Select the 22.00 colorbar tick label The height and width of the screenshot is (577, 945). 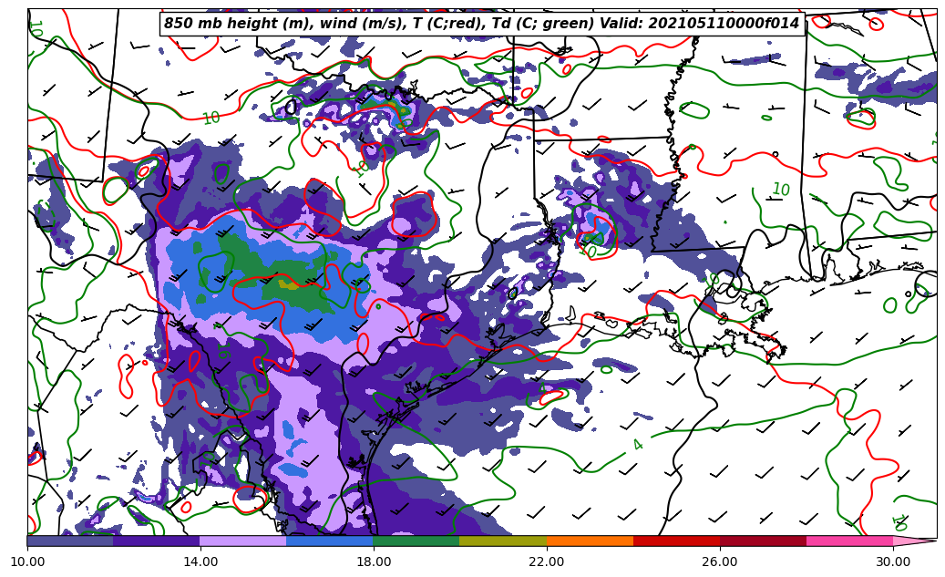pyautogui.click(x=547, y=562)
